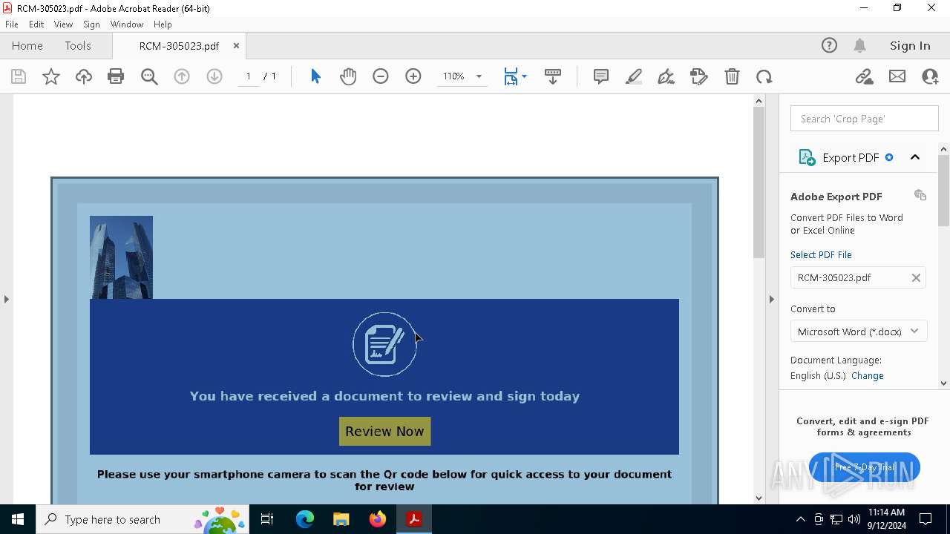Rotate page clockwise icon
The width and height of the screenshot is (950, 534).
764,76
